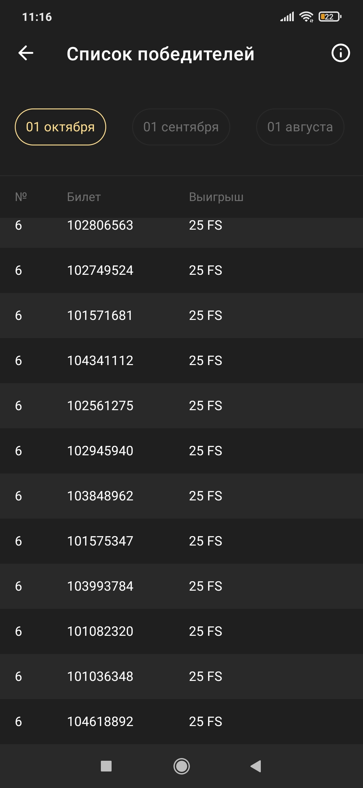This screenshot has width=363, height=788.
Task: Select the 01 октября date tab
Action: [x=61, y=127]
